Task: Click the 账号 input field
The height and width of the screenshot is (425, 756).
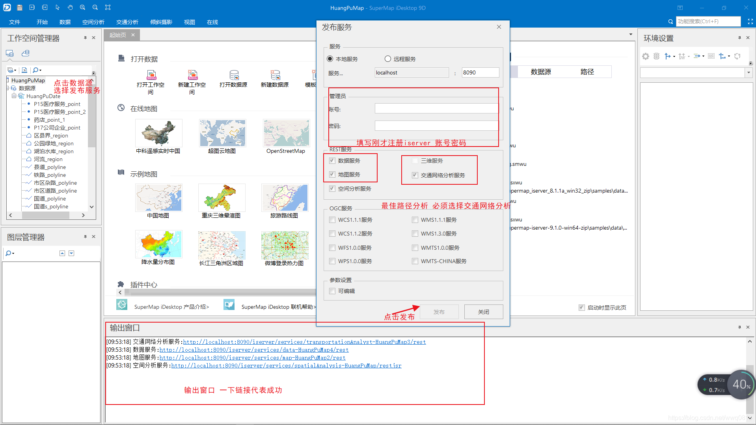Action: [437, 108]
